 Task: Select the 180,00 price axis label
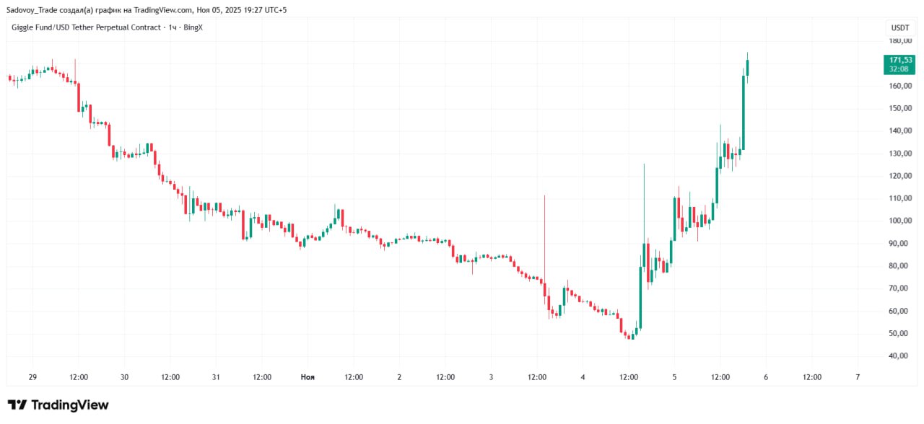tap(899, 40)
